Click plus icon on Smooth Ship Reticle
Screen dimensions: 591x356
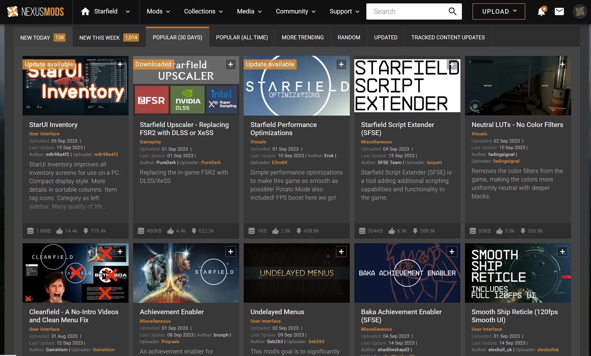(562, 252)
